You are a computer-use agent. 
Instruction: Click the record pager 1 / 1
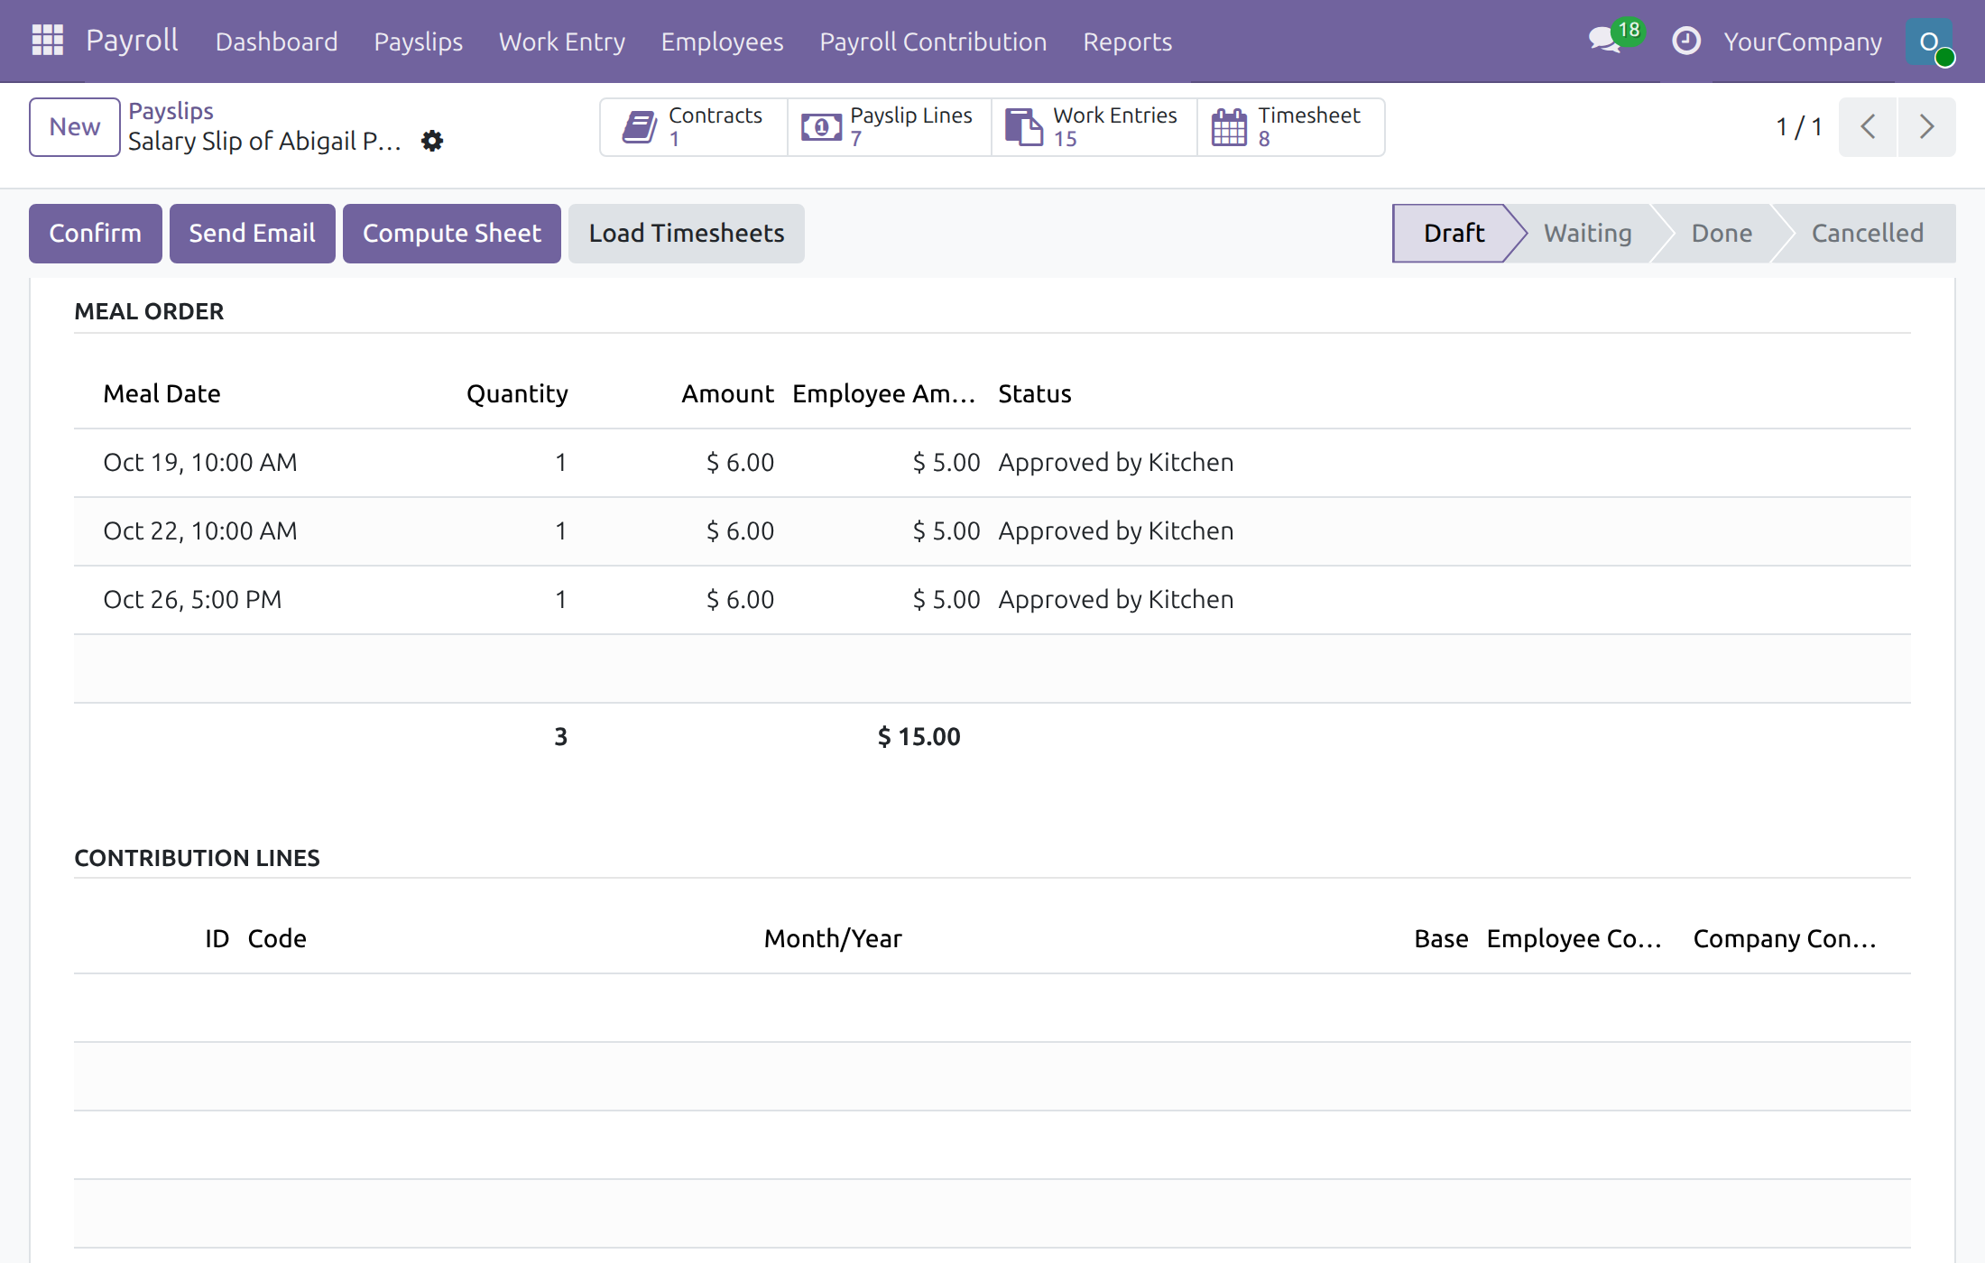pyautogui.click(x=1799, y=127)
